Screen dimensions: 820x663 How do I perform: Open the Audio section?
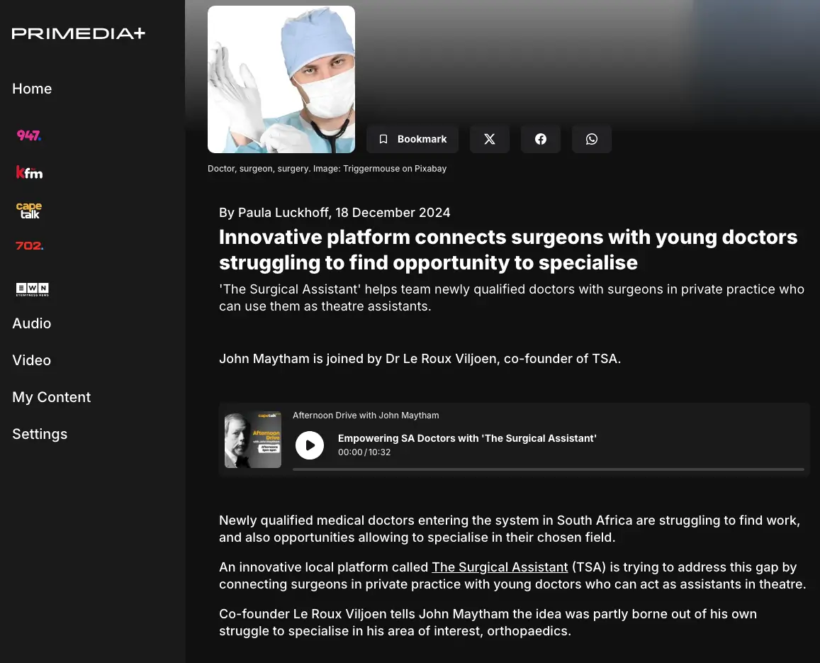[x=32, y=323]
